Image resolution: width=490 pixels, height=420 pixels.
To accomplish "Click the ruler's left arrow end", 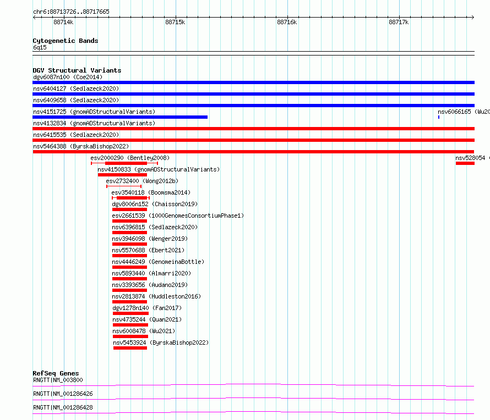I will [x=34, y=17].
